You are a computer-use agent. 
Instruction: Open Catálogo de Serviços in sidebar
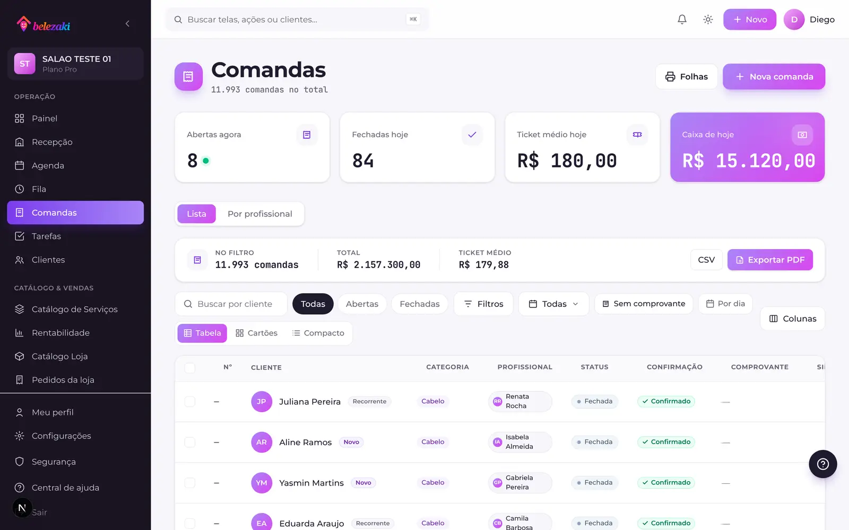click(x=75, y=309)
